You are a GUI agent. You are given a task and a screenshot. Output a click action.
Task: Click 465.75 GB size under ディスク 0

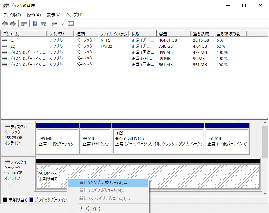point(14,138)
